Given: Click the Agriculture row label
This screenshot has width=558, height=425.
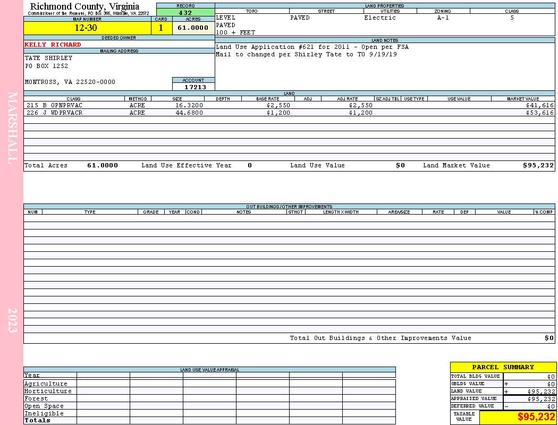Looking at the screenshot, I should 46,384.
